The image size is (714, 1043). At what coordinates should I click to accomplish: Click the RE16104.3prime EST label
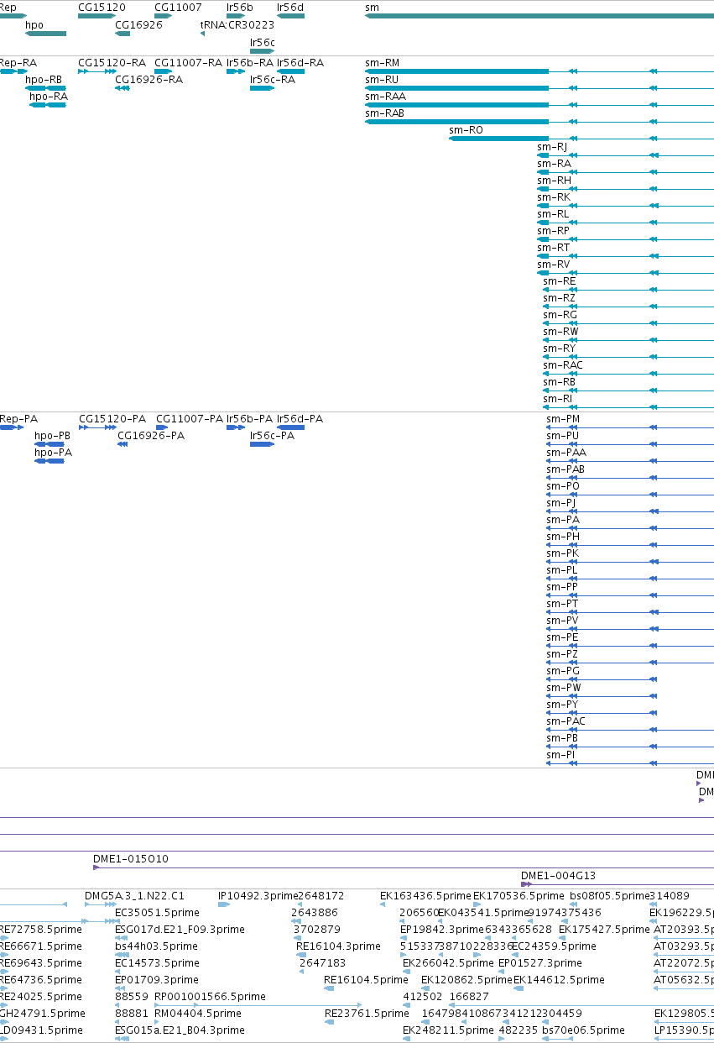pyautogui.click(x=339, y=946)
